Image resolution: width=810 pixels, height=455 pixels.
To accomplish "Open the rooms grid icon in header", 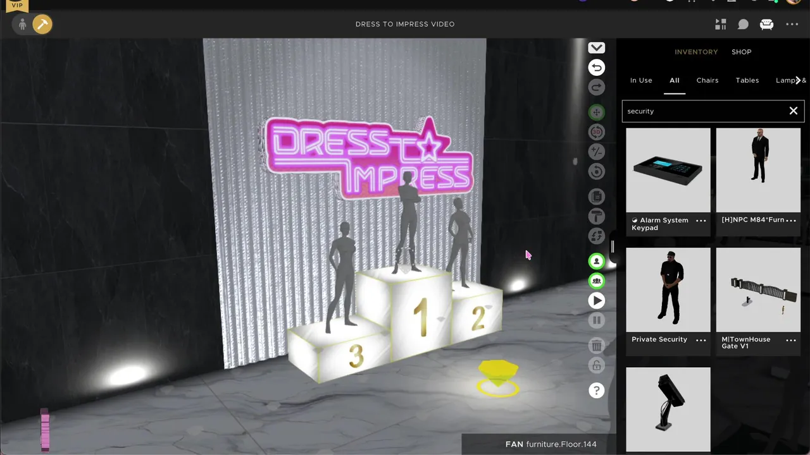I will pyautogui.click(x=721, y=24).
